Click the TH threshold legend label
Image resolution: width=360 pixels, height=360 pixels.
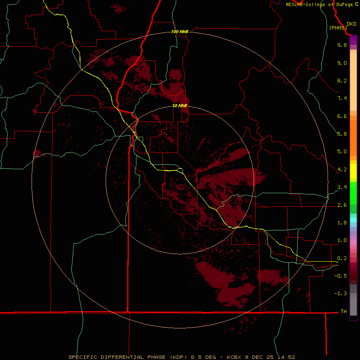tap(344, 311)
